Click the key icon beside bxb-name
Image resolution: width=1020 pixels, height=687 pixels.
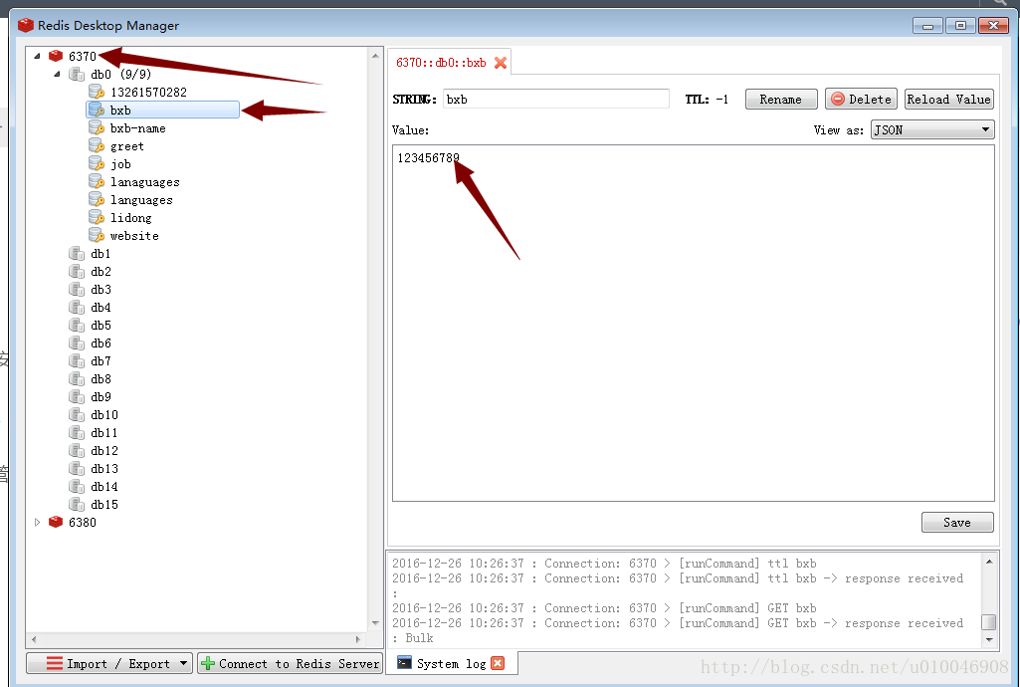pyautogui.click(x=97, y=128)
